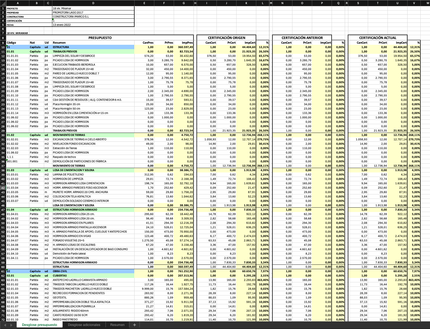Select the Desglose presupuesto tab
The image size is (430, 329).
click(39, 325)
